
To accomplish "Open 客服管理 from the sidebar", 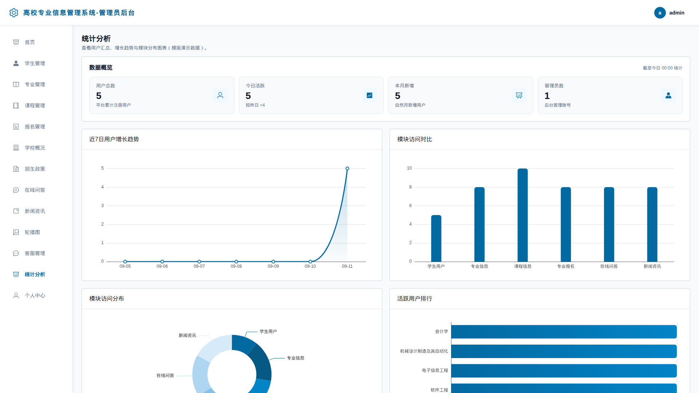I will coord(36,253).
